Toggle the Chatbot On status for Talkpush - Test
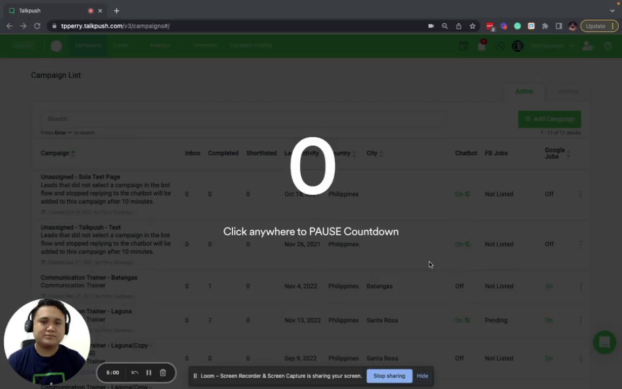Screen dimensions: 622x389 point(462,245)
